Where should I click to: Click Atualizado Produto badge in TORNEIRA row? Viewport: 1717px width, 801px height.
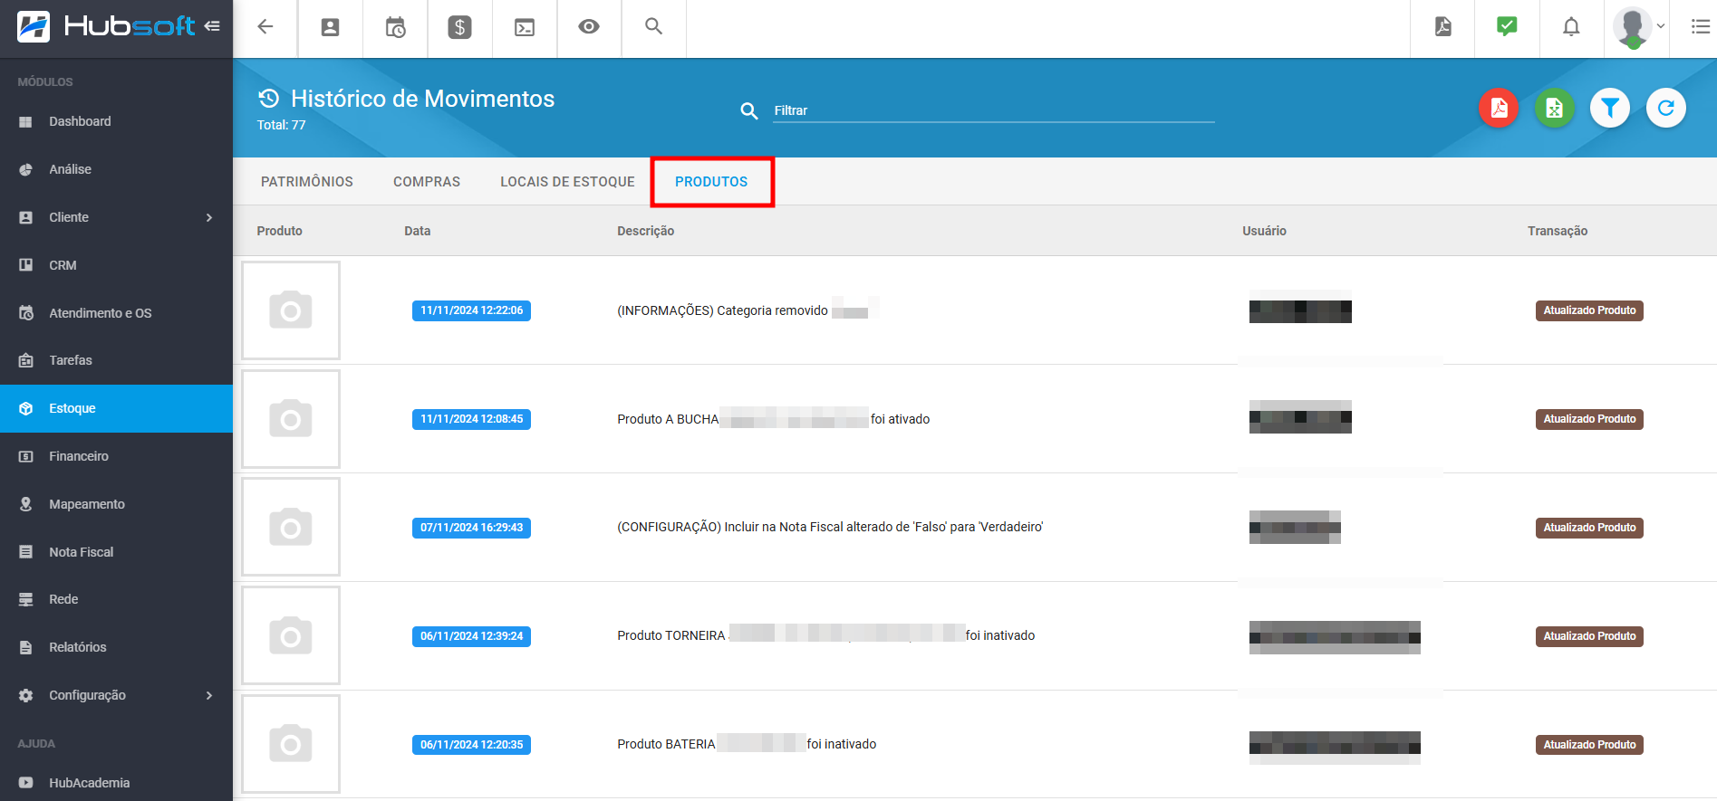pyautogui.click(x=1589, y=636)
